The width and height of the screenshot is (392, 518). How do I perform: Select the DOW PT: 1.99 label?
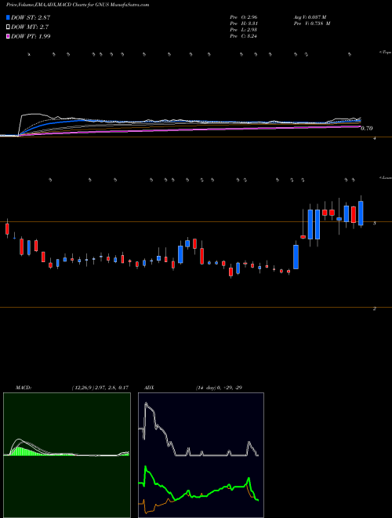tap(31, 36)
